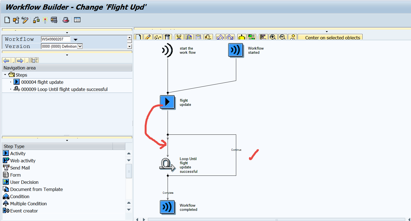Image resolution: width=411 pixels, height=221 pixels.
Task: Select the Condition step type
Action: click(x=20, y=196)
